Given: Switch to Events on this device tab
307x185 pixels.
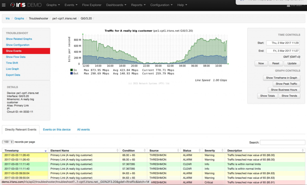Looking at the screenshot, I should [57, 129].
